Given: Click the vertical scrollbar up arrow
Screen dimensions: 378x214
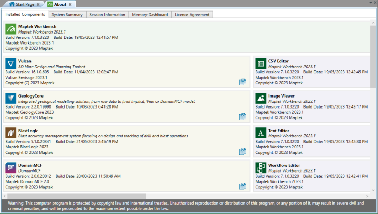Looking at the screenshot, I should tap(373, 23).
